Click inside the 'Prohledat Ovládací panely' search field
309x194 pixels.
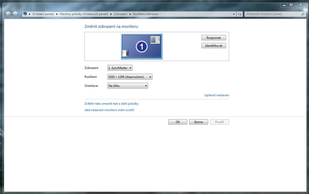(x=273, y=14)
